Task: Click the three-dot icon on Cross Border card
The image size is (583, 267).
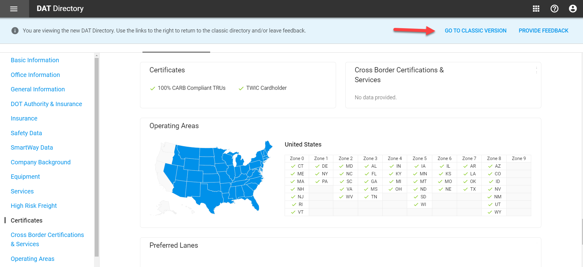Action: [536, 70]
